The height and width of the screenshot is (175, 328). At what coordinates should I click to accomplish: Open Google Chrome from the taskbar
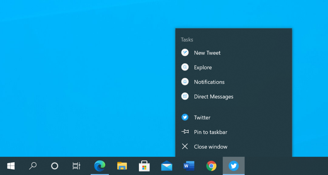pos(211,166)
